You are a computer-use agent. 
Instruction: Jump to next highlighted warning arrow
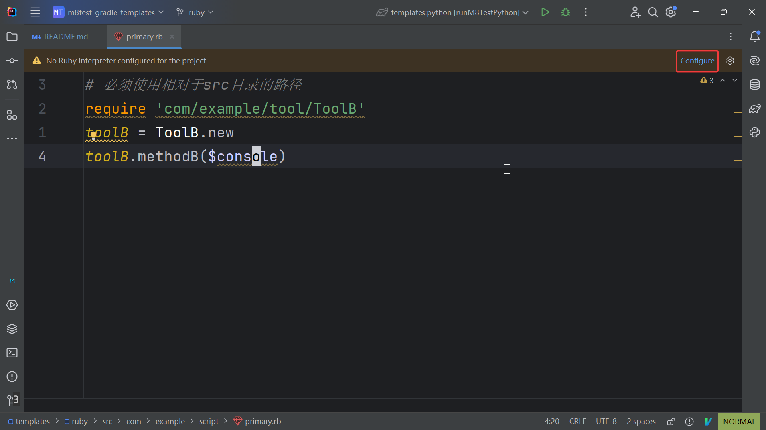[734, 80]
